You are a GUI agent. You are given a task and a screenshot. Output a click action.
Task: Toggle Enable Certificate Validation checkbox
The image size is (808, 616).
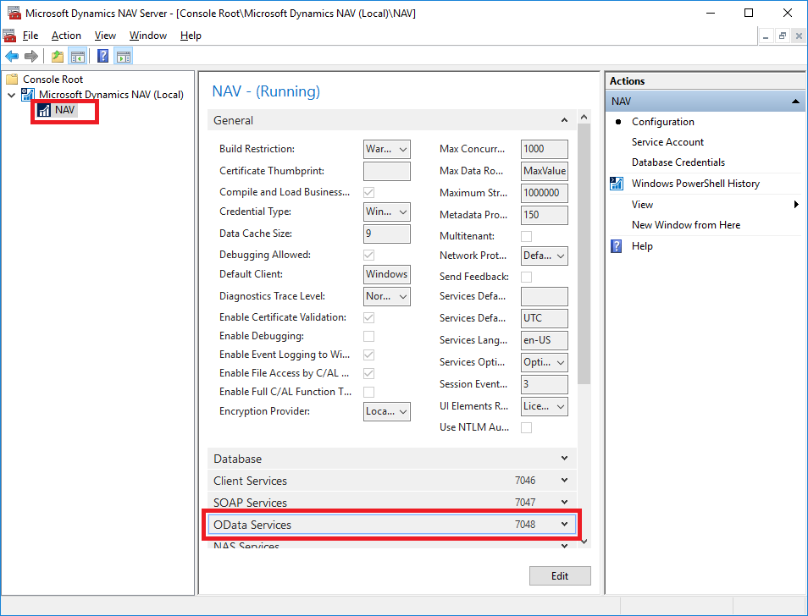click(x=369, y=318)
